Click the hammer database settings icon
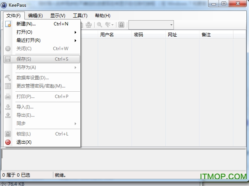The height and width of the screenshot is (186, 249). click(x=8, y=78)
